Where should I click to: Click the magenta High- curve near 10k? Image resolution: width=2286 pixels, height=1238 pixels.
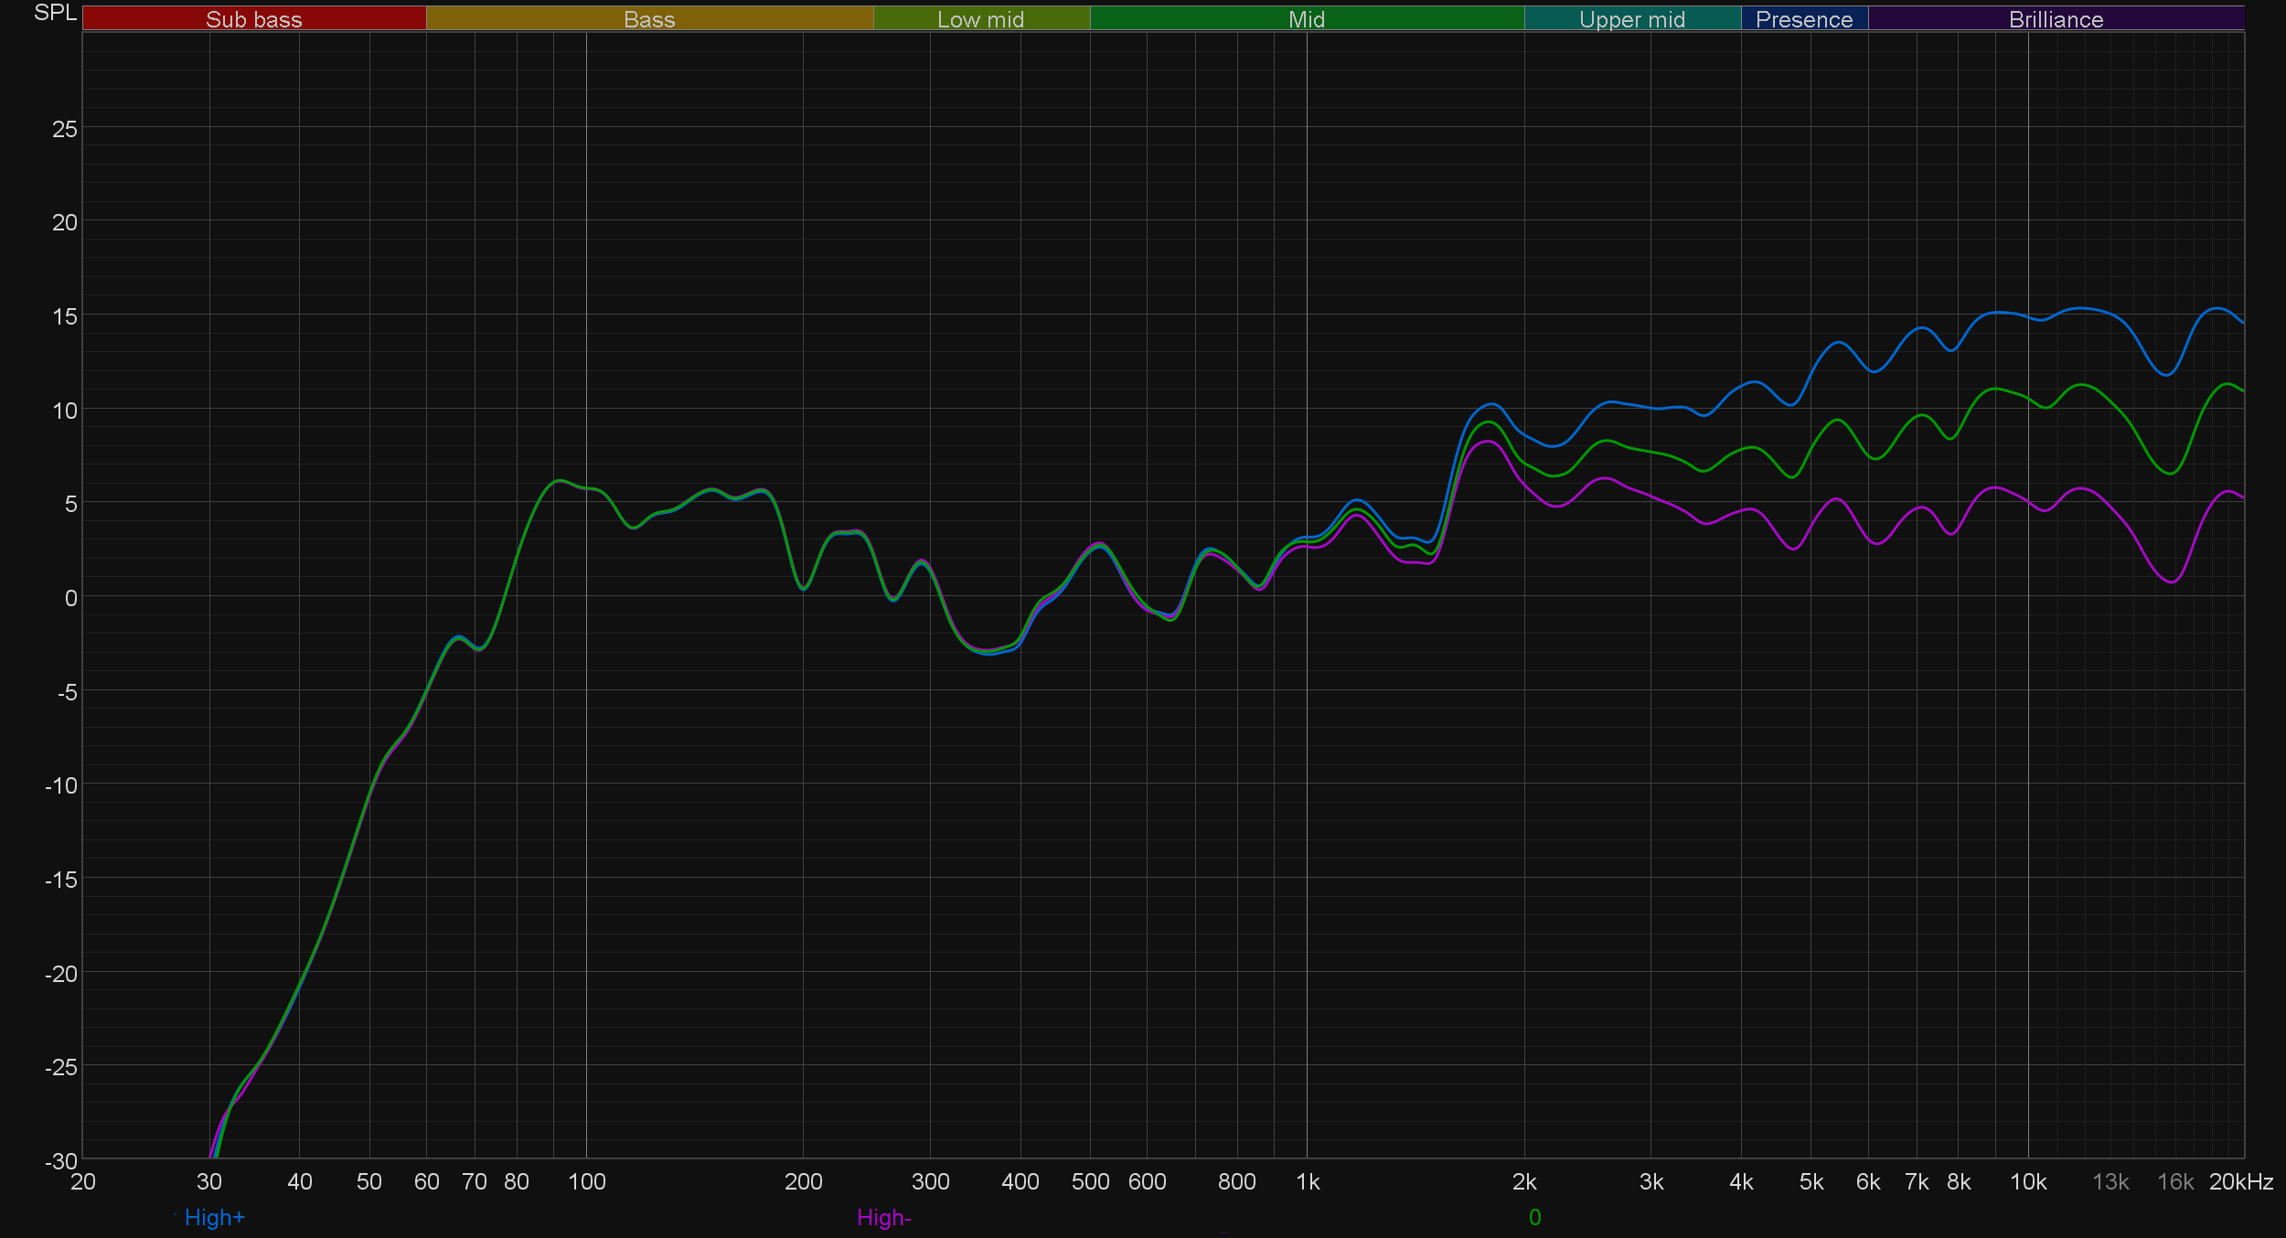pyautogui.click(x=2028, y=501)
